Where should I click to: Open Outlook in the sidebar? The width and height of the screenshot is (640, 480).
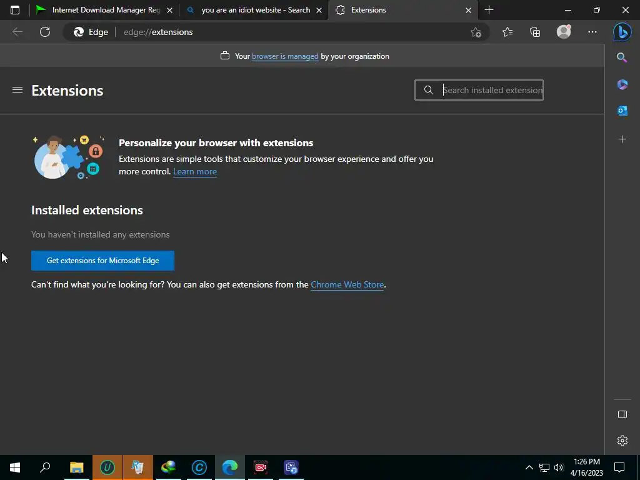[x=622, y=111]
